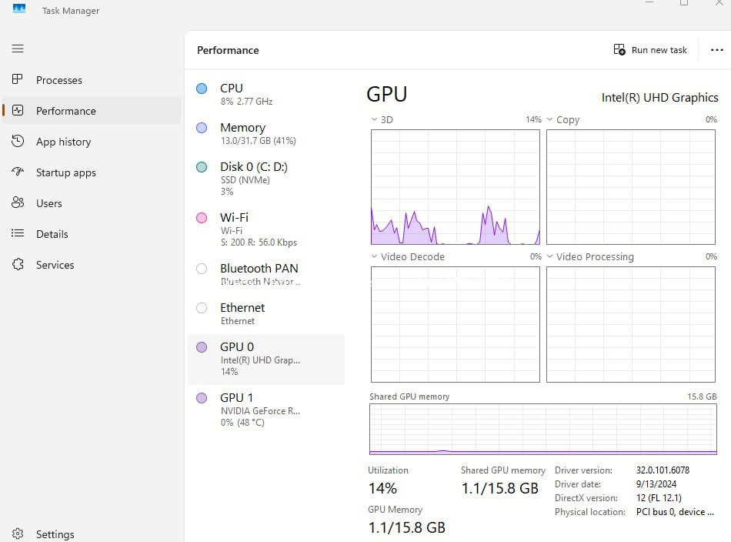Select the Performance page label
The width and height of the screenshot is (731, 542).
[x=65, y=111]
